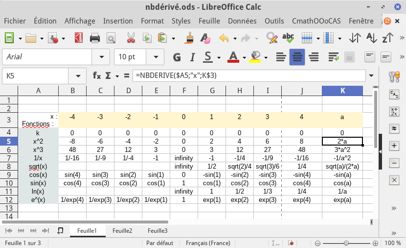
Task: Toggle bold formatting G button
Action: click(177, 57)
